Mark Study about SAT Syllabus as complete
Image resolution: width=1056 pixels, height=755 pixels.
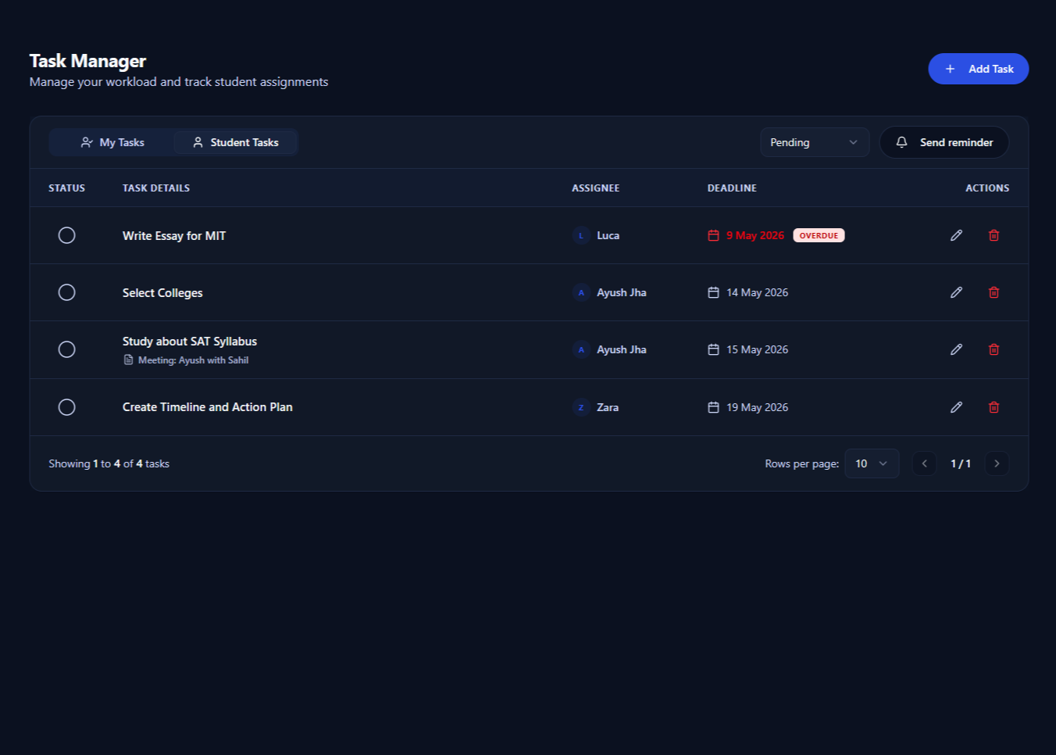[x=67, y=349]
